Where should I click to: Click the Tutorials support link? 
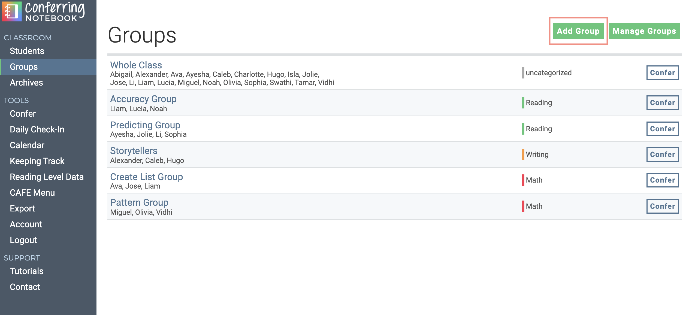26,271
